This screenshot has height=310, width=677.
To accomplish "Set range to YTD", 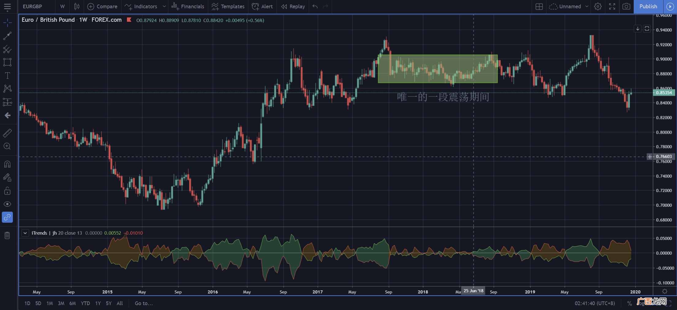I will pyautogui.click(x=85, y=303).
